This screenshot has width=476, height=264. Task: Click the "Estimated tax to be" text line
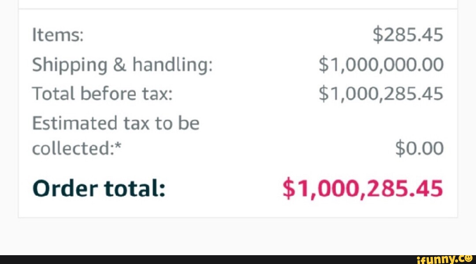pyautogui.click(x=115, y=123)
